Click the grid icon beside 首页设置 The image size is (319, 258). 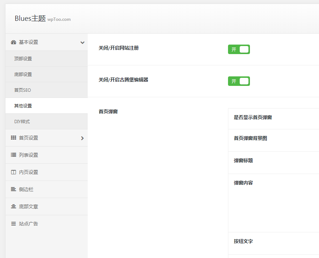pos(14,138)
